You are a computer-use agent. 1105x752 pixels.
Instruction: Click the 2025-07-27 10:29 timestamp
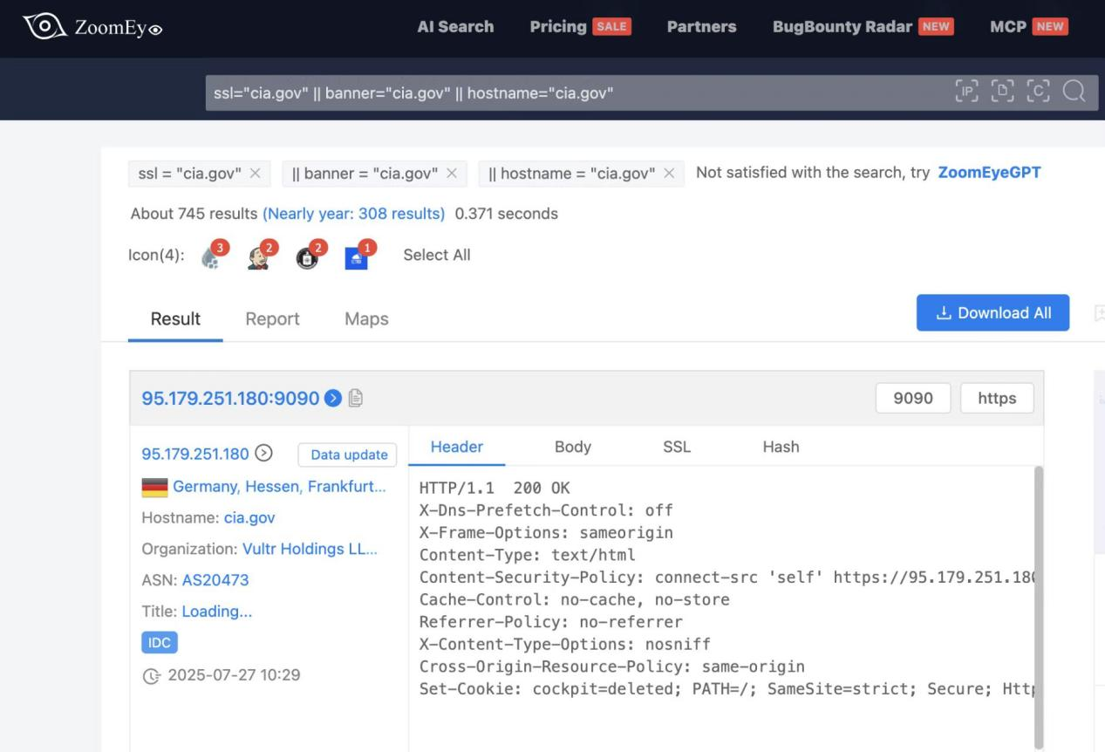pyautogui.click(x=234, y=675)
